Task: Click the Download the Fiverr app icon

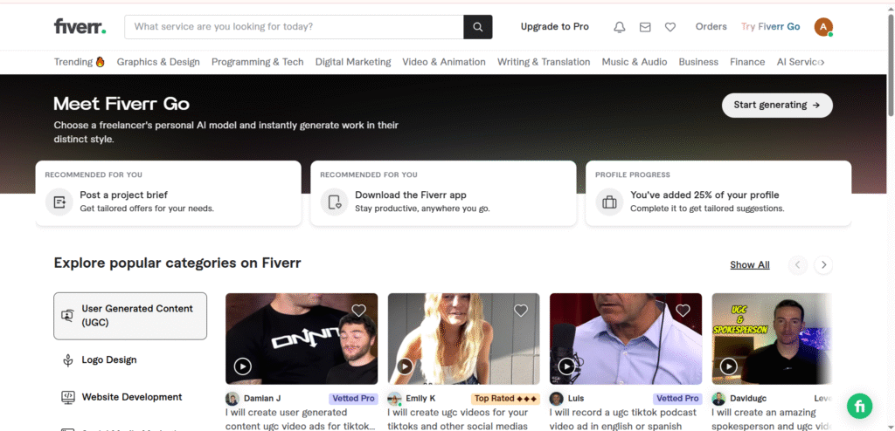Action: [x=335, y=202]
